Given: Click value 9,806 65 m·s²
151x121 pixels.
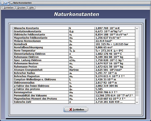Looking at the screenshot, I should [104, 47].
